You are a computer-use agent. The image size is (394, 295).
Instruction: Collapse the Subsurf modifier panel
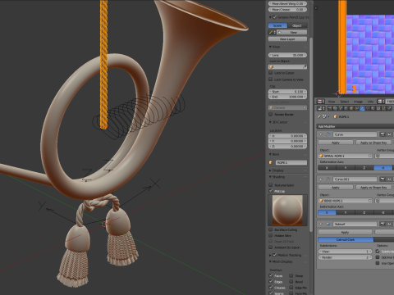tap(321, 224)
